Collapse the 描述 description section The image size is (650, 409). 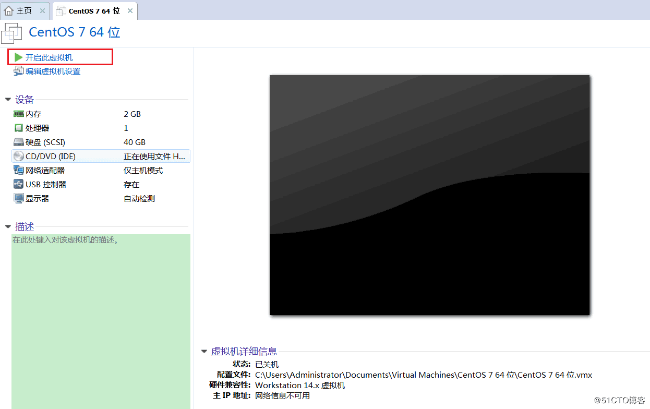coord(8,226)
